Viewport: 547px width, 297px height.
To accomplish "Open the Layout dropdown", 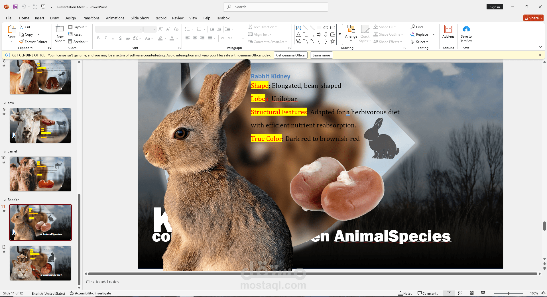I will tap(77, 27).
